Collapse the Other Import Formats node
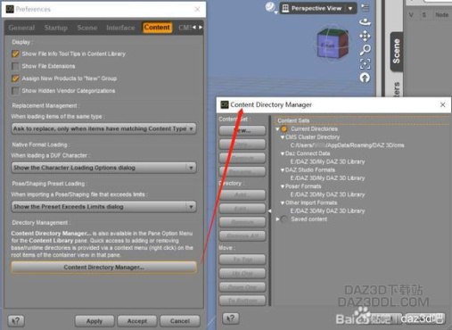Image resolution: width=452 pixels, height=330 pixels. 283,202
